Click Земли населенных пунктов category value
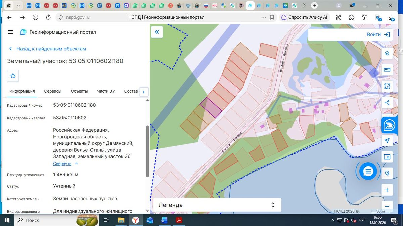 coord(85,199)
